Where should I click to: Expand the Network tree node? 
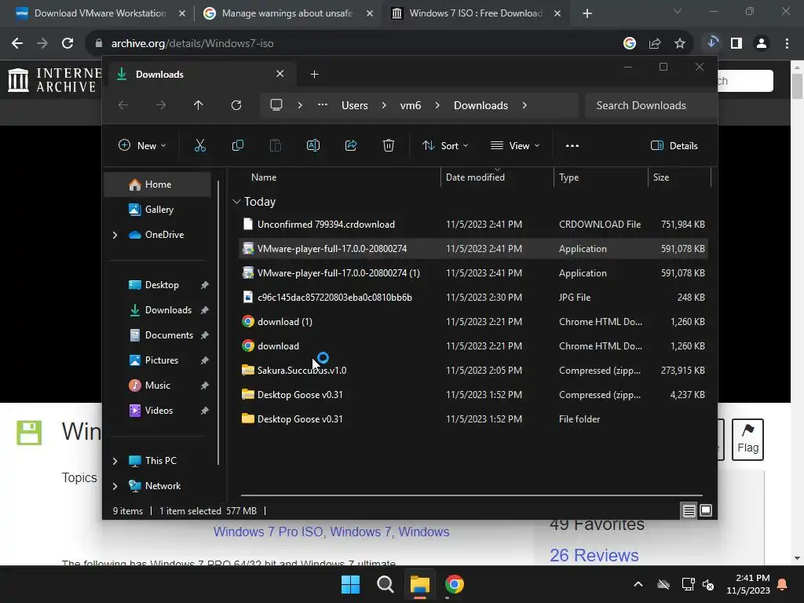[115, 486]
